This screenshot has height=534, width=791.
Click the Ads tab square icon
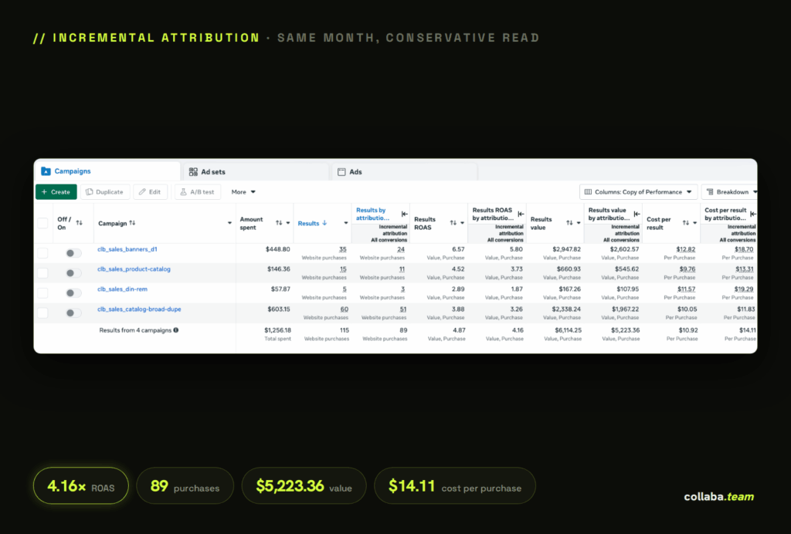(341, 172)
